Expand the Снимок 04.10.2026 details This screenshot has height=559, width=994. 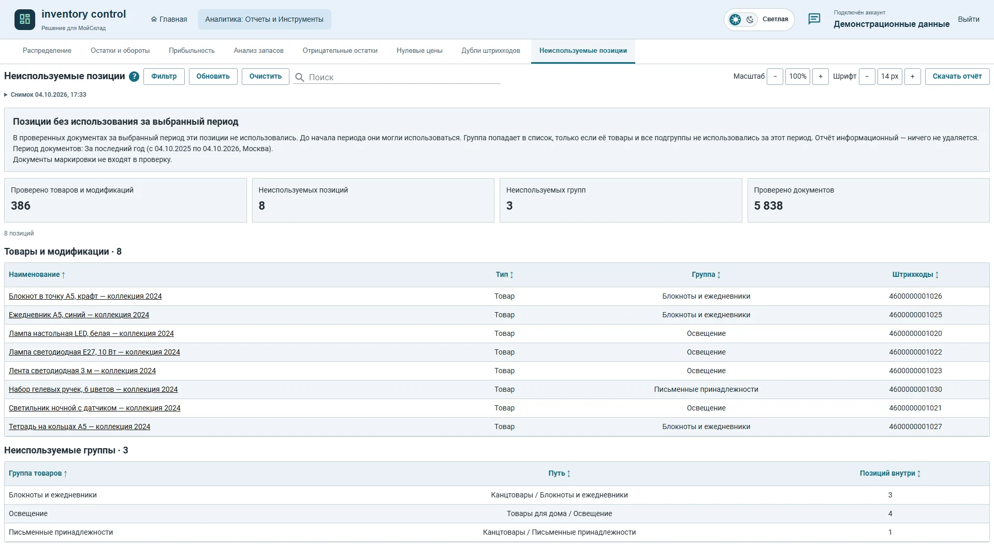pyautogui.click(x=45, y=95)
